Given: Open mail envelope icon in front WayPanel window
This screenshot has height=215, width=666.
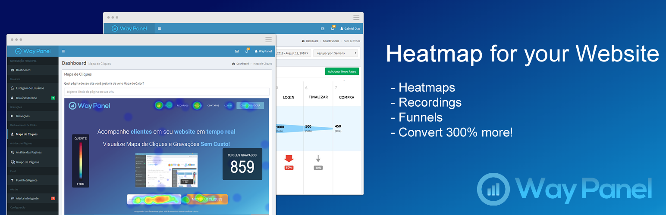Looking at the screenshot, I should (237, 51).
